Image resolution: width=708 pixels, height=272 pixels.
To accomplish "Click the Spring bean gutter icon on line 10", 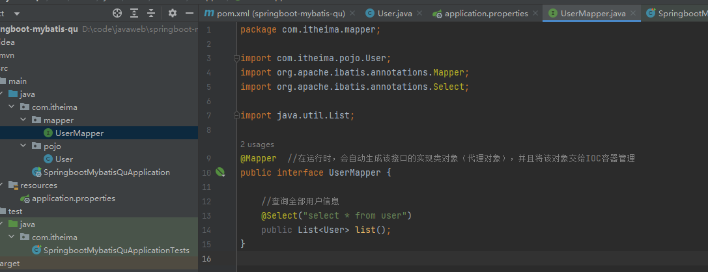I will coord(220,172).
